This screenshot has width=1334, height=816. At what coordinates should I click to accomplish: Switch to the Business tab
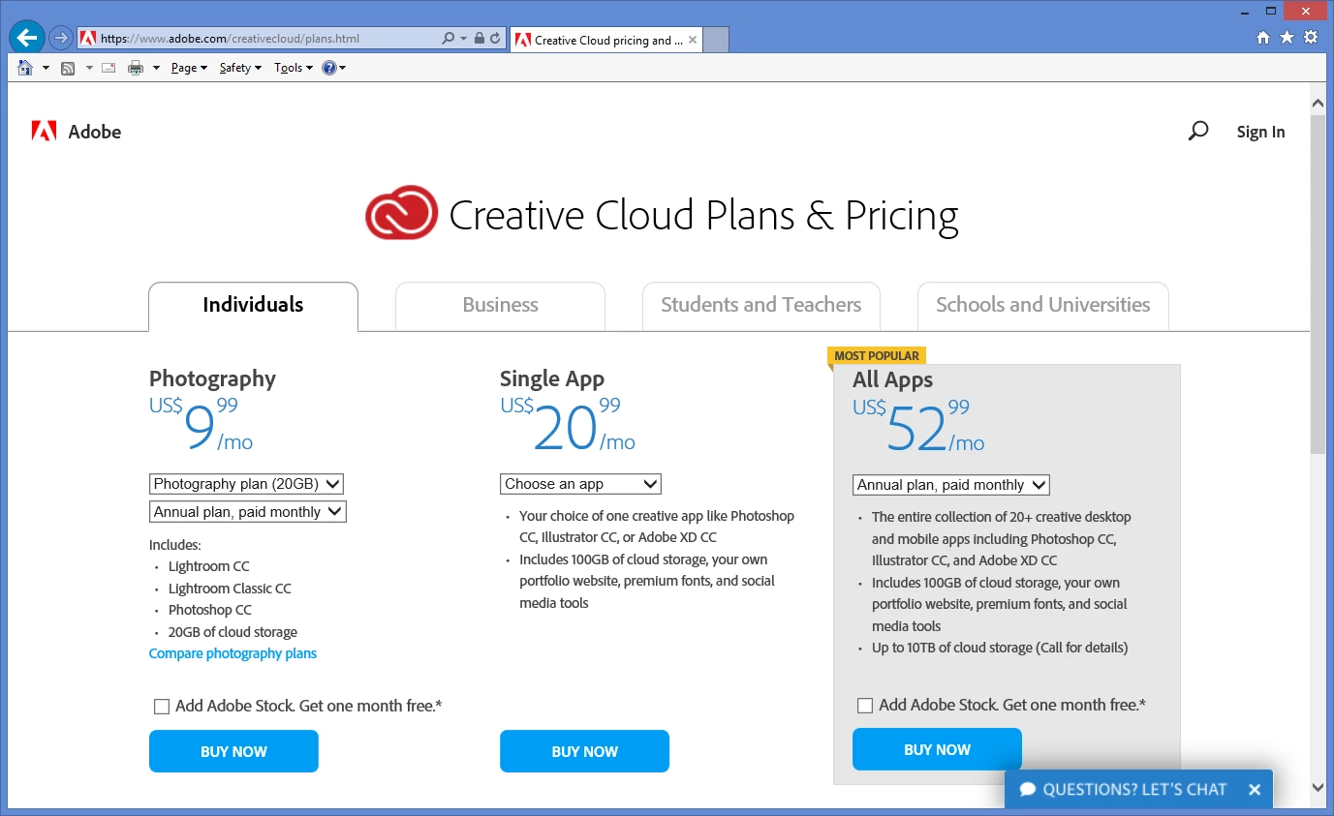coord(500,306)
